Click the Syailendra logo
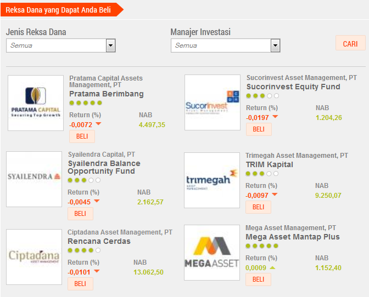This screenshot has height=297, width=369. pos(34,179)
